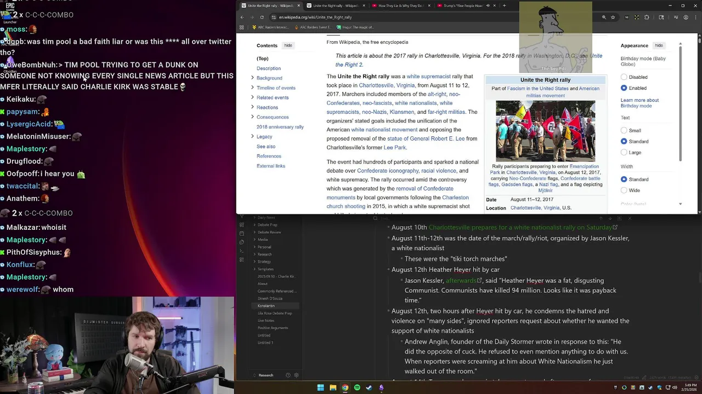702x394 pixels.
Task: Bookmark page with the star icon
Action: click(x=613, y=17)
